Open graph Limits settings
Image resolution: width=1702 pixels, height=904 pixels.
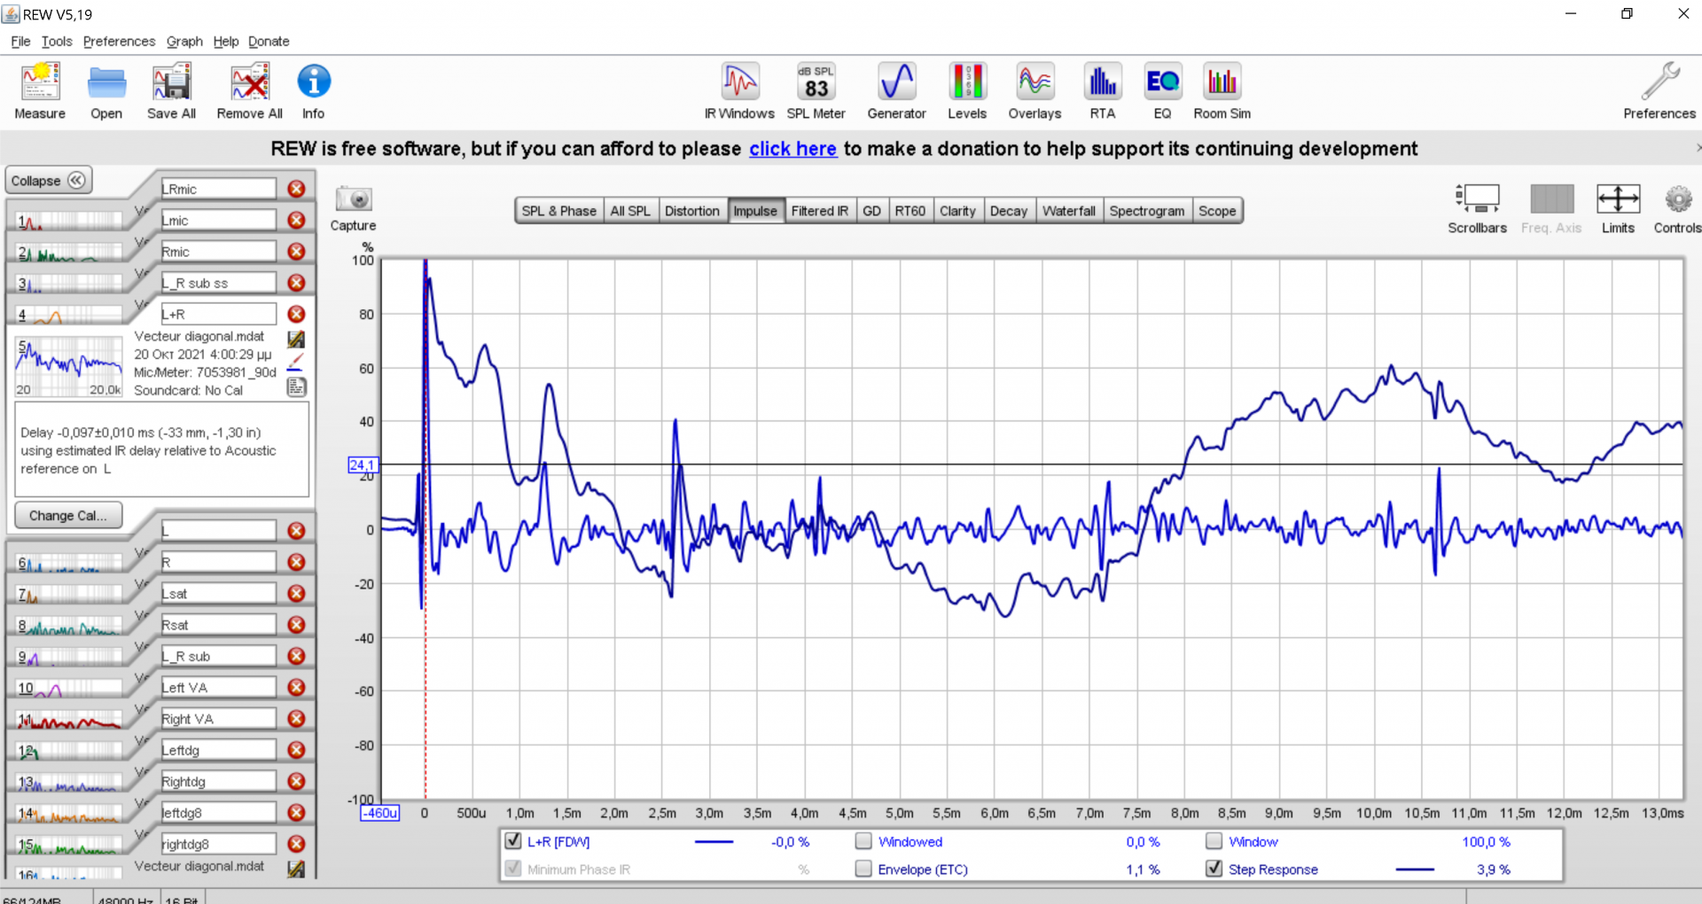(x=1618, y=209)
